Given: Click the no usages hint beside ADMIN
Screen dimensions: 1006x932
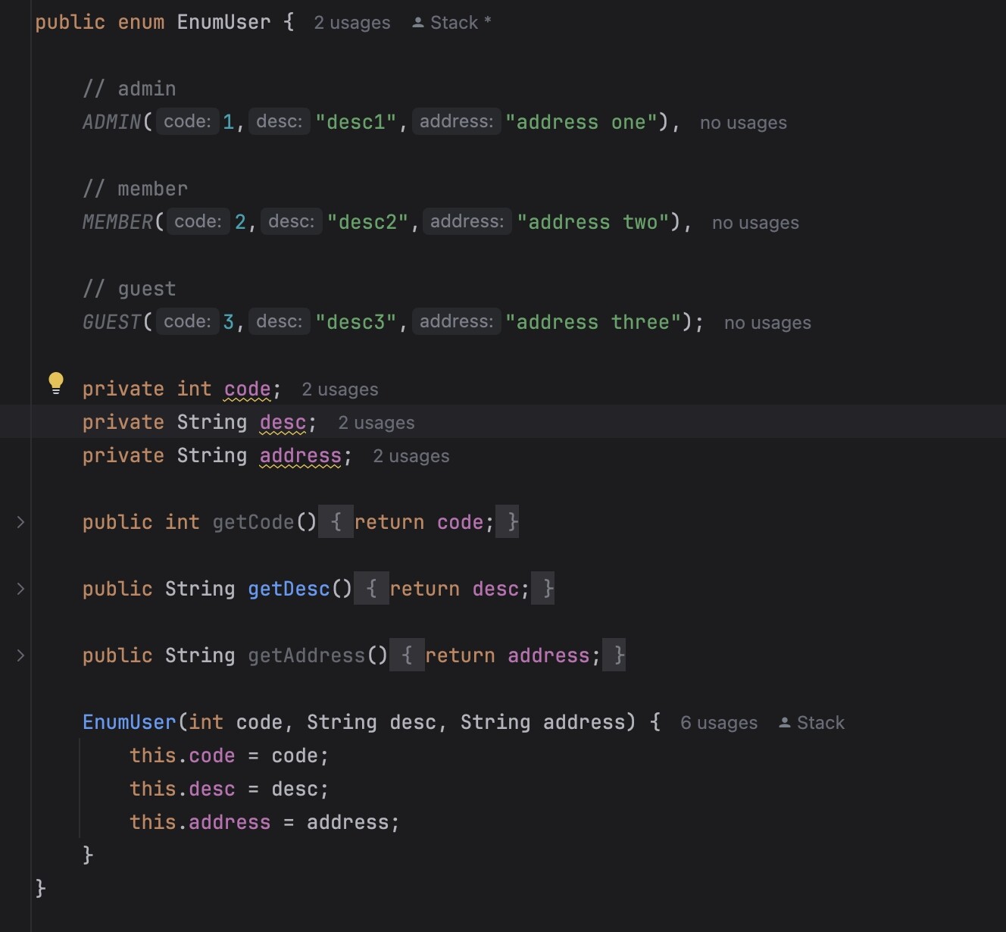Looking at the screenshot, I should (x=742, y=123).
